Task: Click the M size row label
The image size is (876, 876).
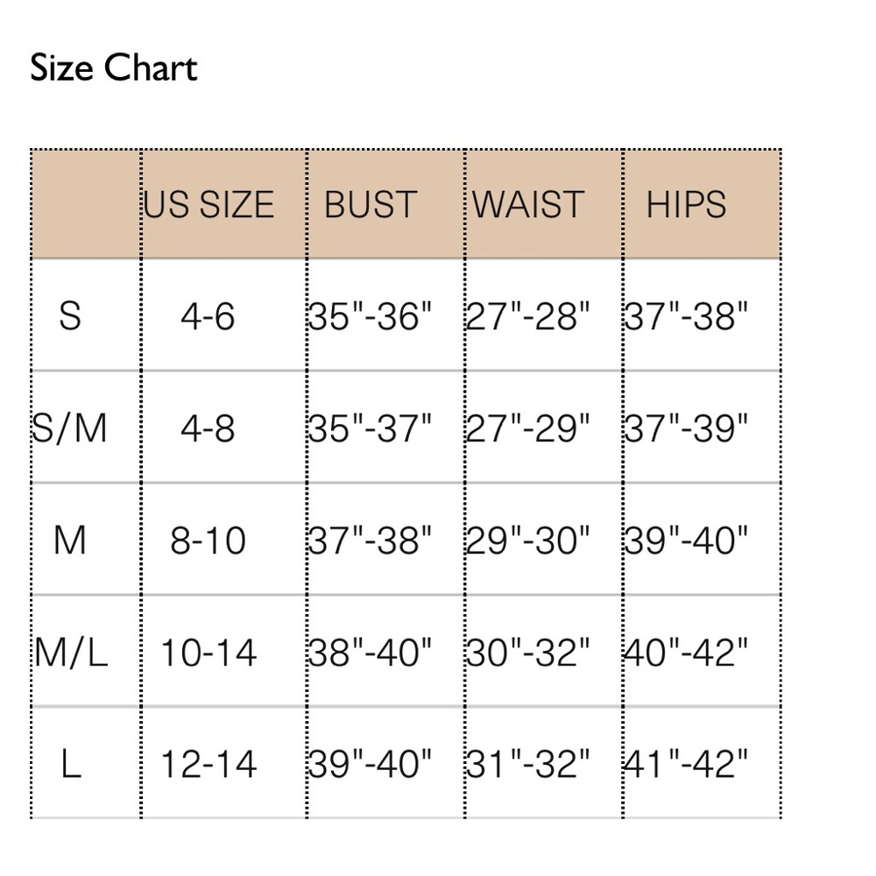Action: pyautogui.click(x=70, y=540)
